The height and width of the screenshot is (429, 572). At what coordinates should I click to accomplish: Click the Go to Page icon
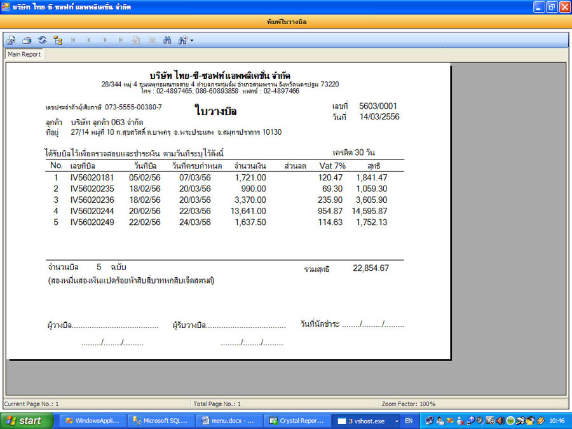(136, 40)
